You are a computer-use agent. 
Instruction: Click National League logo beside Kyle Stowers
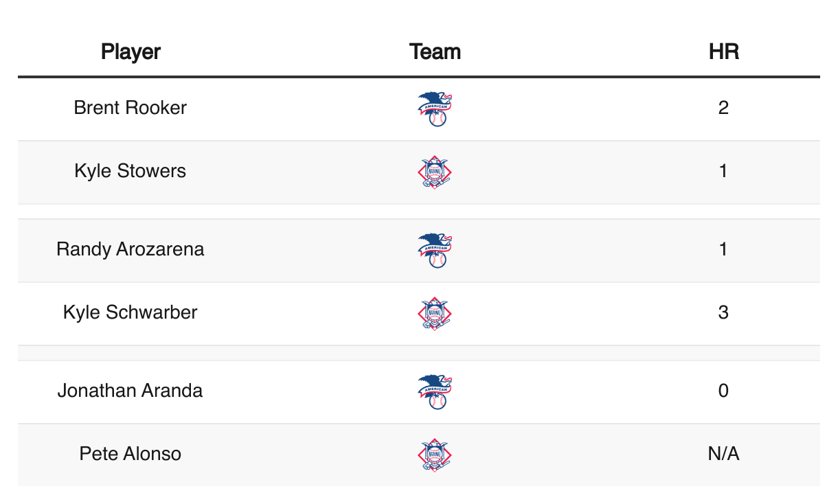click(435, 172)
